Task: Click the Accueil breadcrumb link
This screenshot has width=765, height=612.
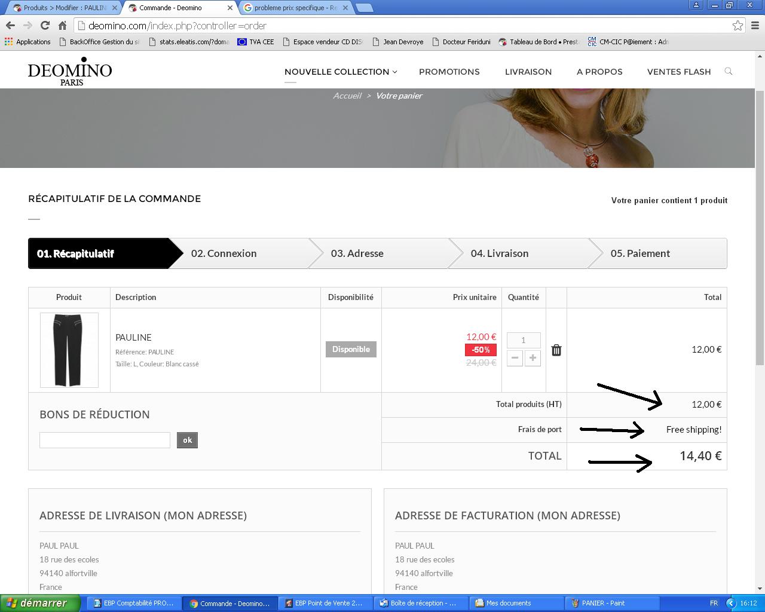Action: point(347,96)
